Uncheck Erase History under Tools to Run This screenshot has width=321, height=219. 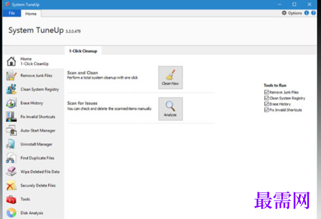click(267, 104)
